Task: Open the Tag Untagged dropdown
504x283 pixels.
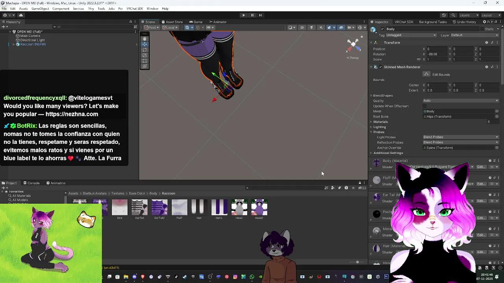Action: (x=411, y=35)
